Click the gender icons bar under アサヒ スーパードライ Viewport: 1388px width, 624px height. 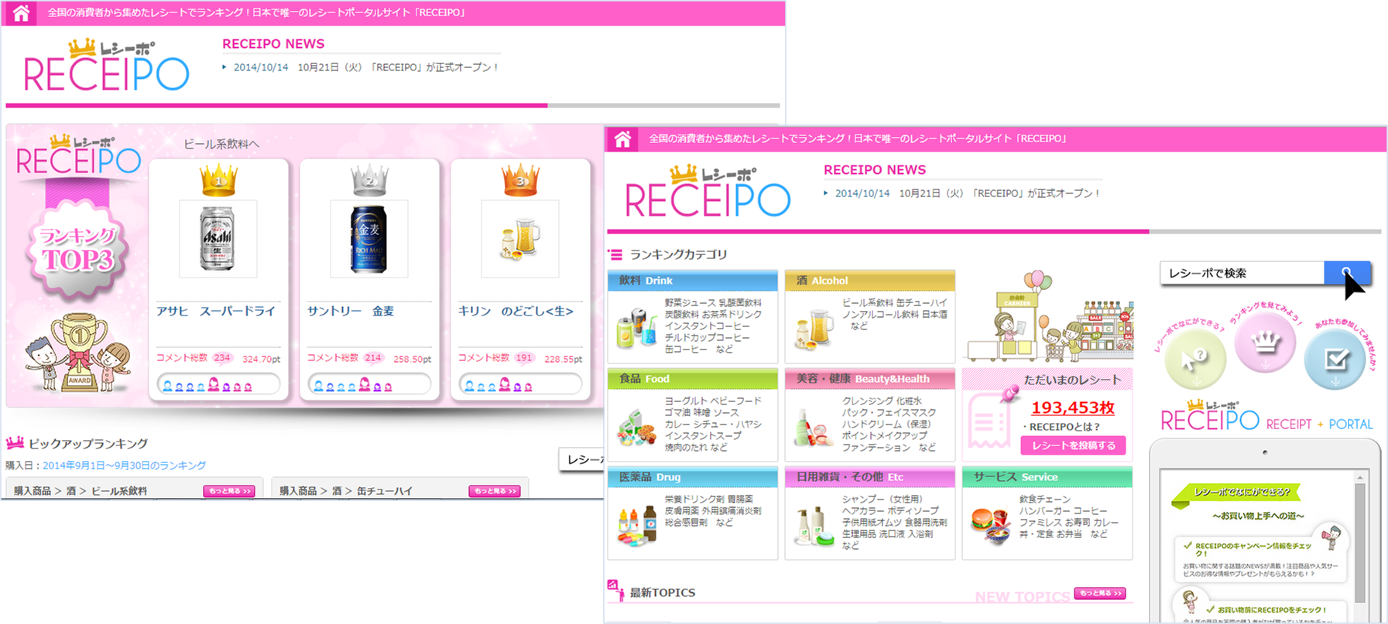[x=218, y=384]
